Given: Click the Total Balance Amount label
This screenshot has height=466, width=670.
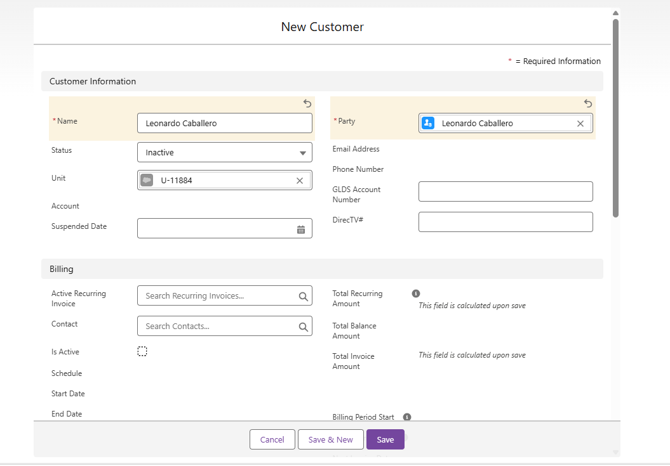Looking at the screenshot, I should [354, 331].
